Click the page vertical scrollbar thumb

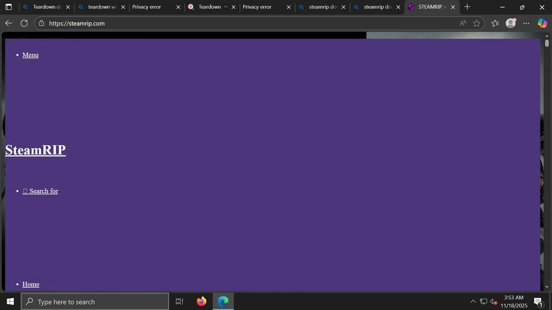(547, 43)
